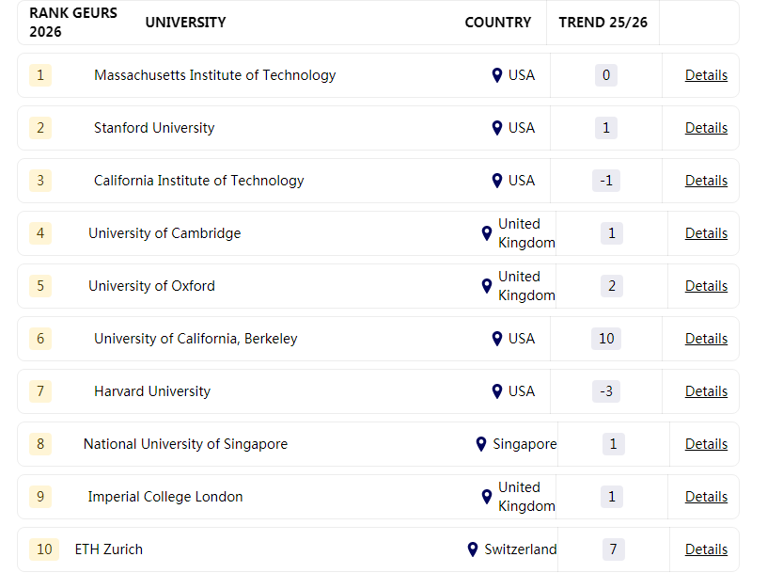Select the Harvard University name
Screen dimensions: 767x573
coord(152,391)
